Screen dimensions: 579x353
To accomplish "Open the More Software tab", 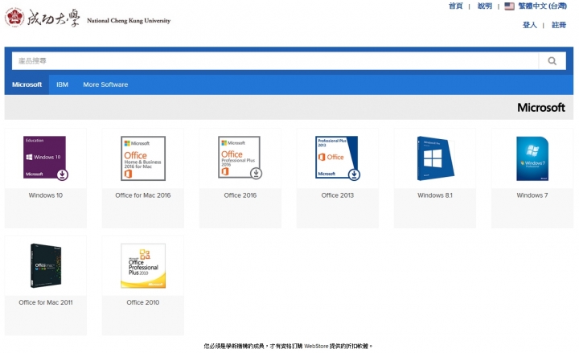I will tap(105, 84).
